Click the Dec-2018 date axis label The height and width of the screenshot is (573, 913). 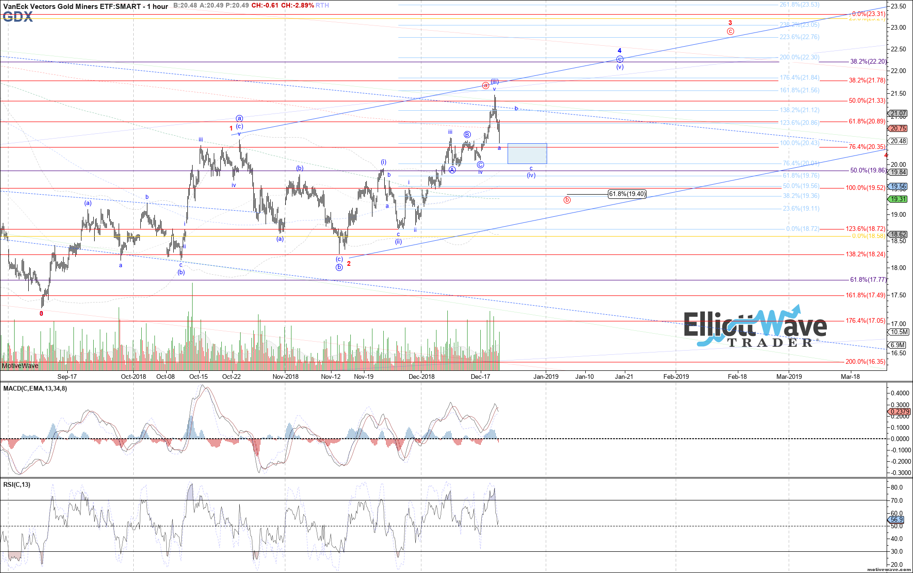[x=421, y=377]
